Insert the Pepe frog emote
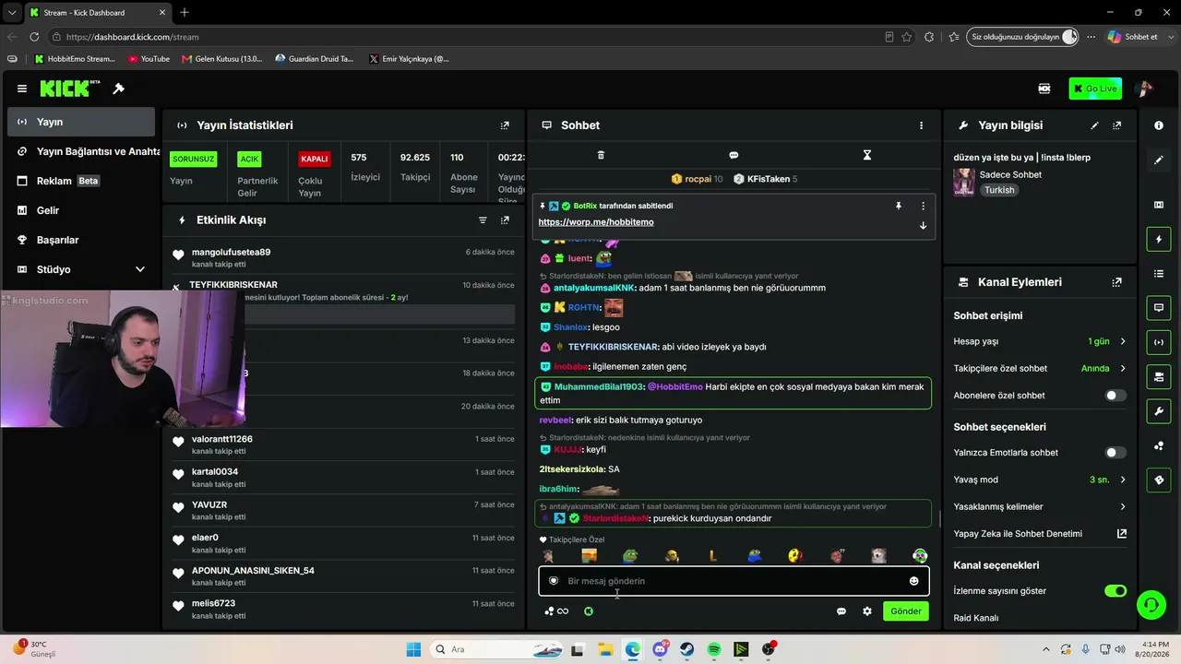Viewport: 1181px width, 664px height. tap(630, 556)
